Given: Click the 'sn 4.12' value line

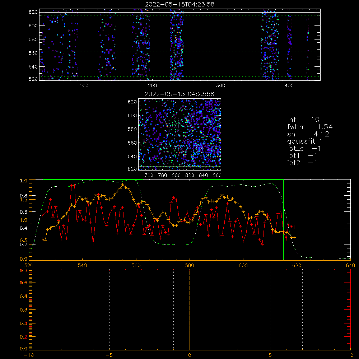Looking at the screenshot, I should (308, 134).
